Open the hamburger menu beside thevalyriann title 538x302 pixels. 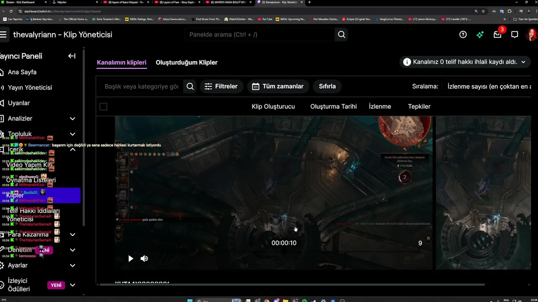click(x=3, y=34)
